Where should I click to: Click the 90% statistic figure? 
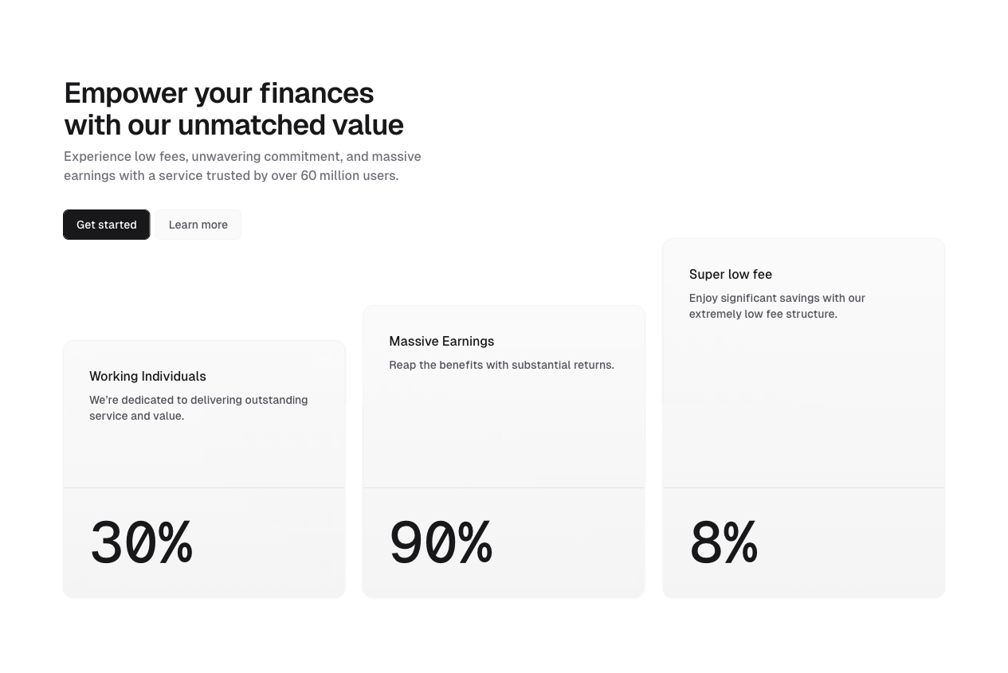point(441,543)
